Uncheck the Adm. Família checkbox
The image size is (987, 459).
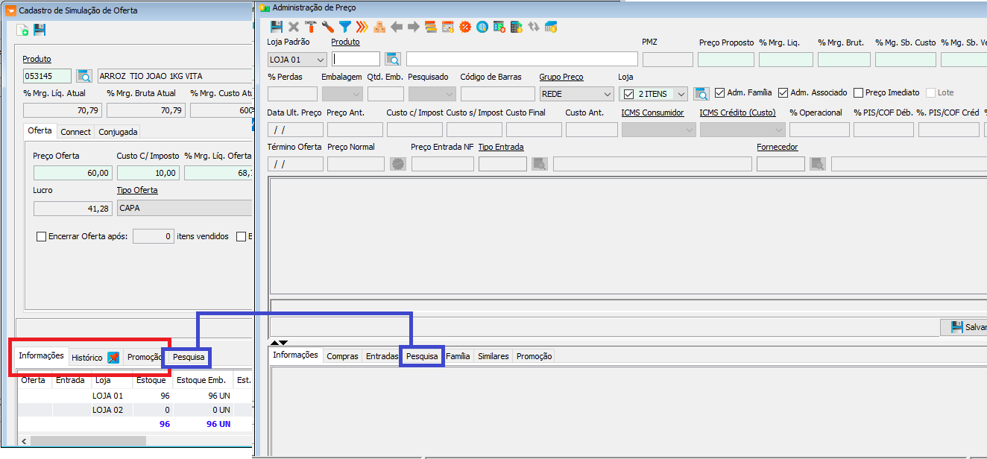click(719, 93)
